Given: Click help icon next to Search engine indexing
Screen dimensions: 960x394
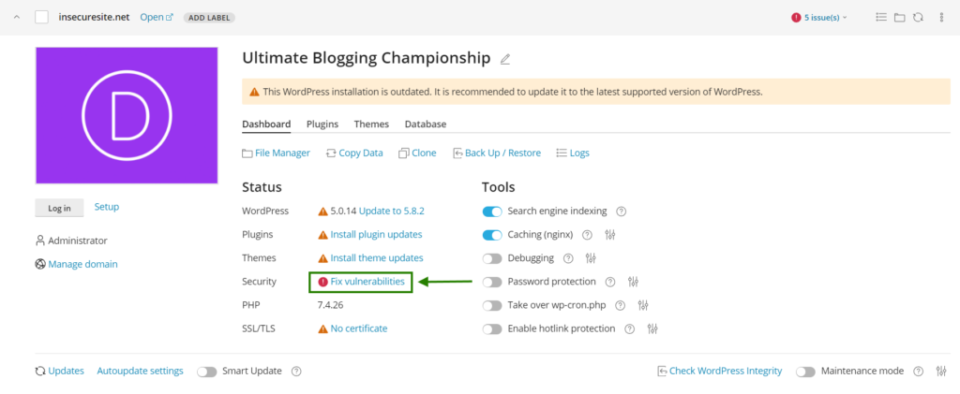Looking at the screenshot, I should pyautogui.click(x=621, y=212).
